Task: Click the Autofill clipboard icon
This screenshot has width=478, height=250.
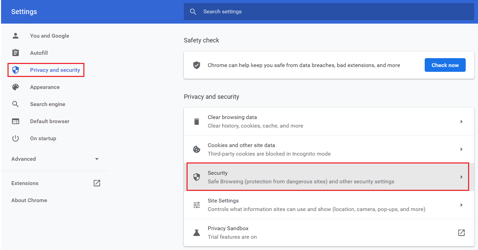Action: (15, 53)
